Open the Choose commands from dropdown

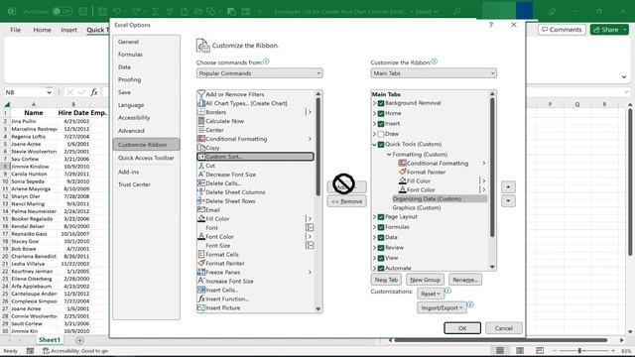[260, 73]
